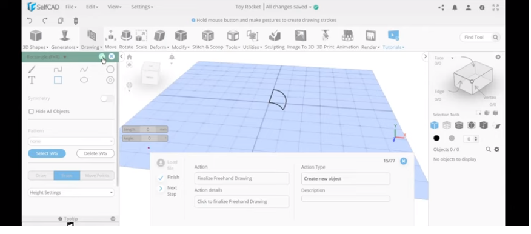Toggle the Symmetry switch
Screen dimensions: 531x234
click(107, 99)
